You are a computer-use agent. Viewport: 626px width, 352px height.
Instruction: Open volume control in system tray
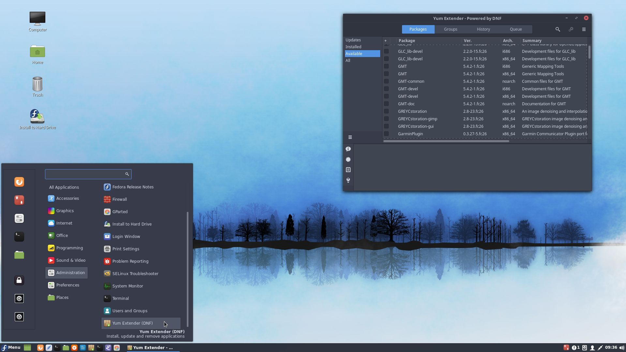621,348
